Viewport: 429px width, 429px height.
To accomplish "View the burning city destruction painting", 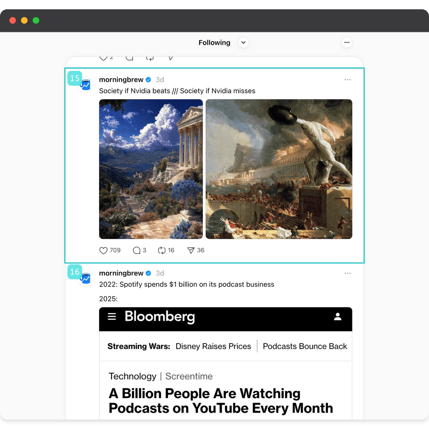I will [279, 169].
